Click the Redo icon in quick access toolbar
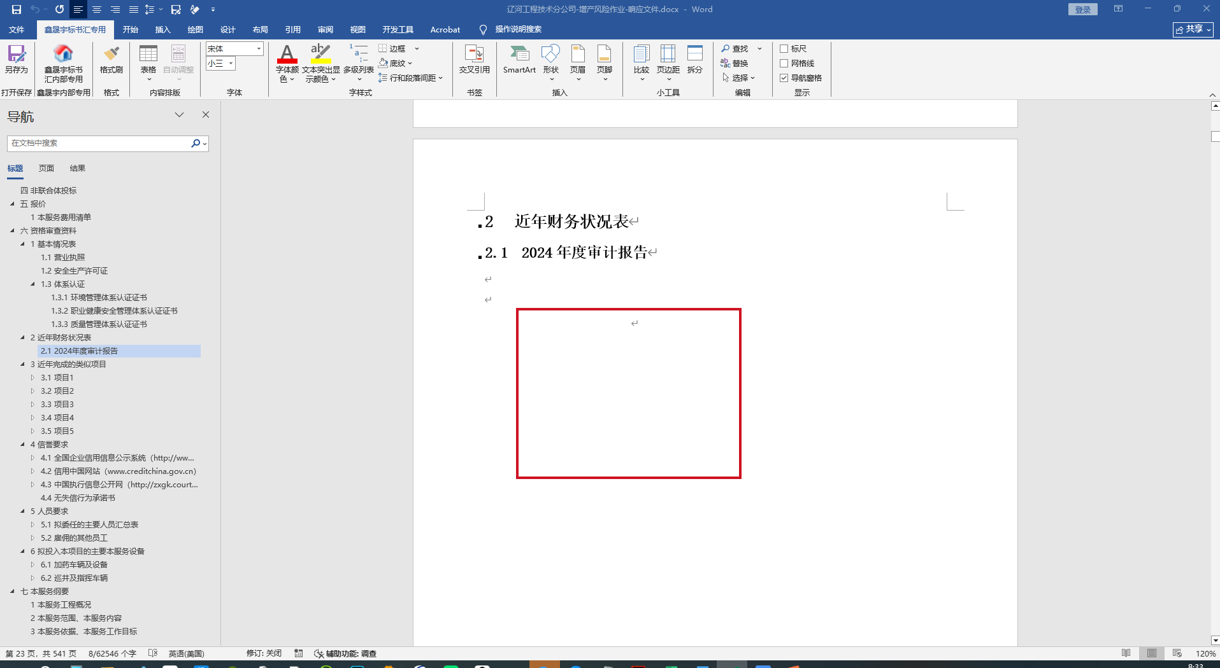This screenshot has height=668, width=1220. [59, 10]
